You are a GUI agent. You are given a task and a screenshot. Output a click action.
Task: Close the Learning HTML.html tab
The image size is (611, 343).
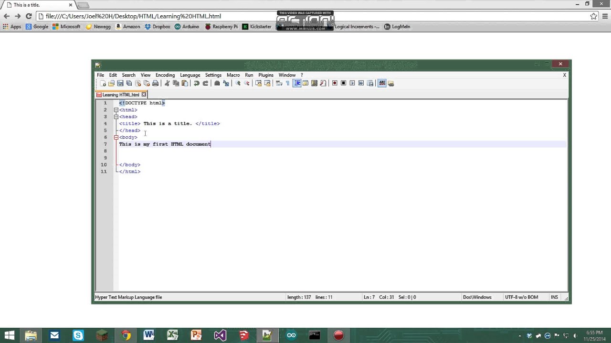(144, 94)
